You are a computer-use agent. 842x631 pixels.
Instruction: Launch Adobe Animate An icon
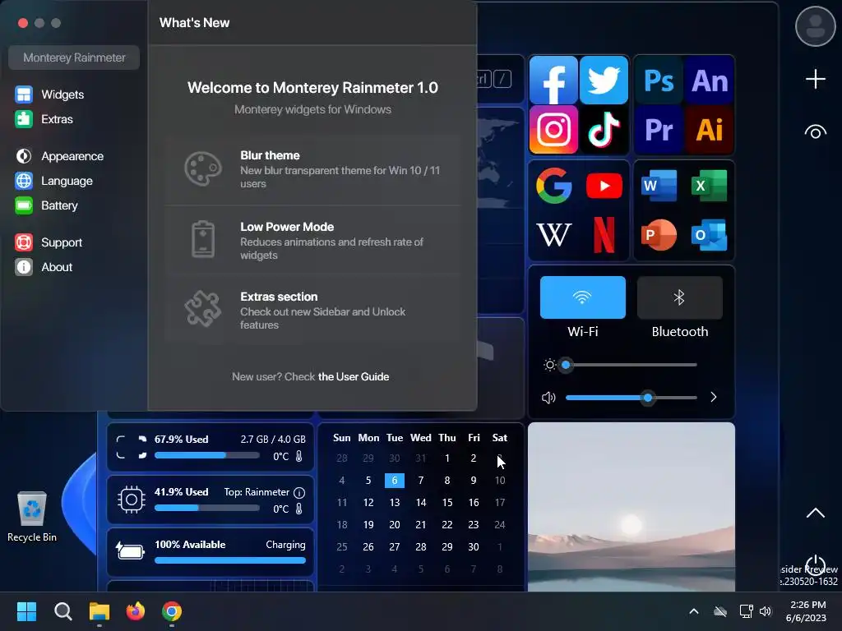click(x=710, y=81)
